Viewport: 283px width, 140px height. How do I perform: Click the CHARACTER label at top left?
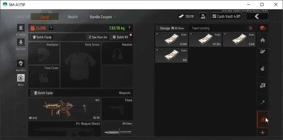(22, 17)
